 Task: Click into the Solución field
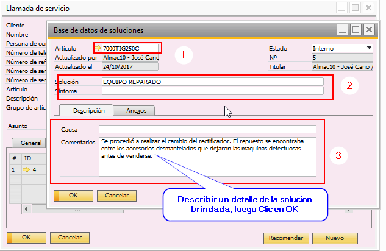pyautogui.click(x=212, y=81)
